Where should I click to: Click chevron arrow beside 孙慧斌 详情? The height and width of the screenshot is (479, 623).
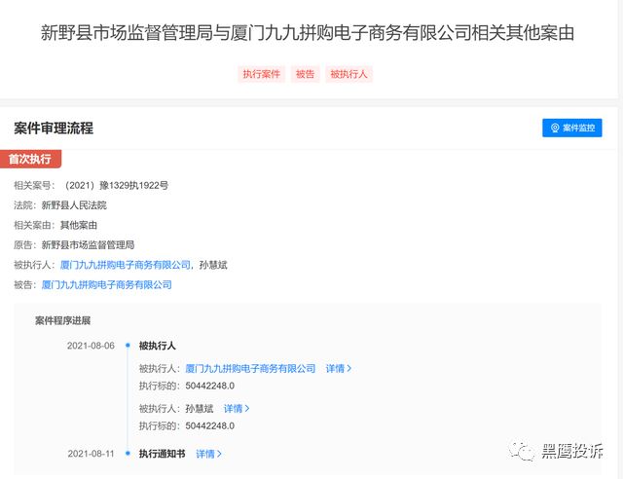[247, 408]
